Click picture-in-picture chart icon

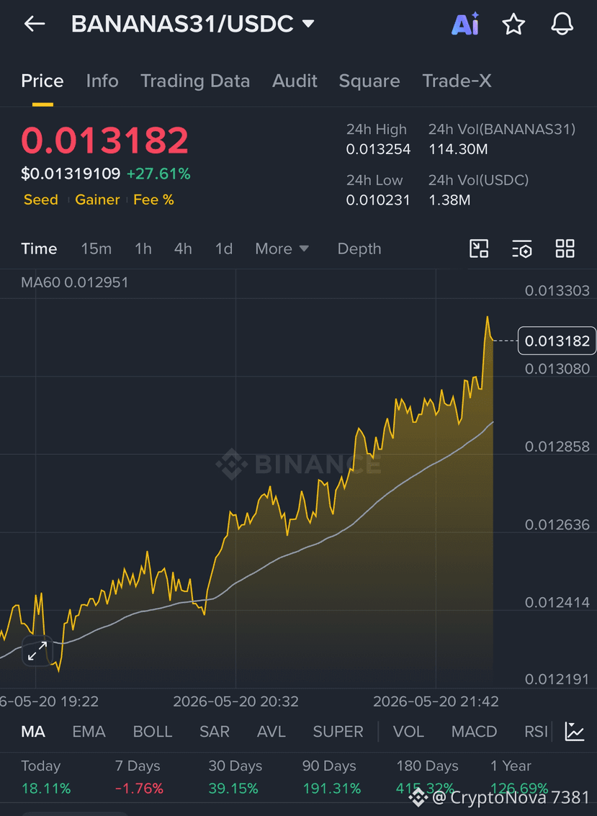[x=478, y=248]
